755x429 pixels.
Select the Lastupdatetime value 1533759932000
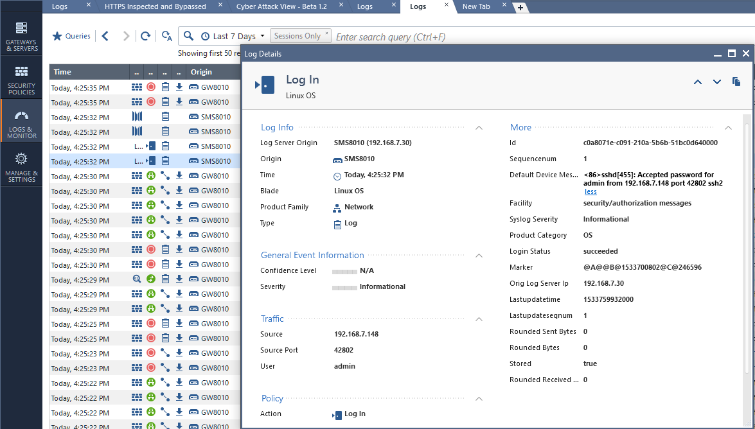click(x=608, y=299)
